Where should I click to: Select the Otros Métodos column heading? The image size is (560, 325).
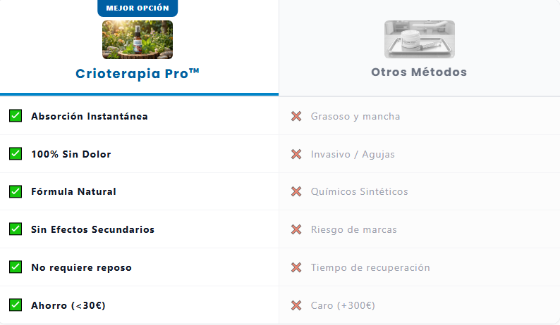[419, 72]
